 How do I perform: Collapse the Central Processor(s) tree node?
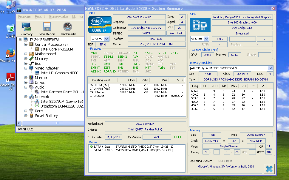[x=26, y=45]
